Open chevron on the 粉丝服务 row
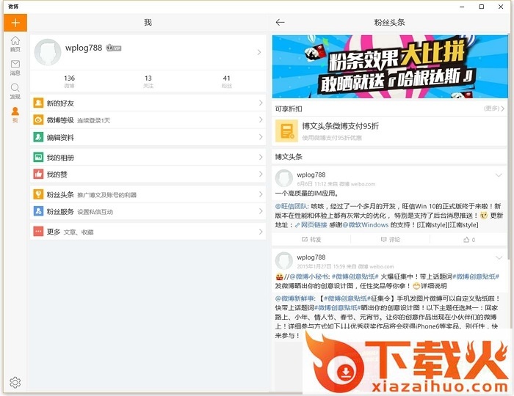 261,211
